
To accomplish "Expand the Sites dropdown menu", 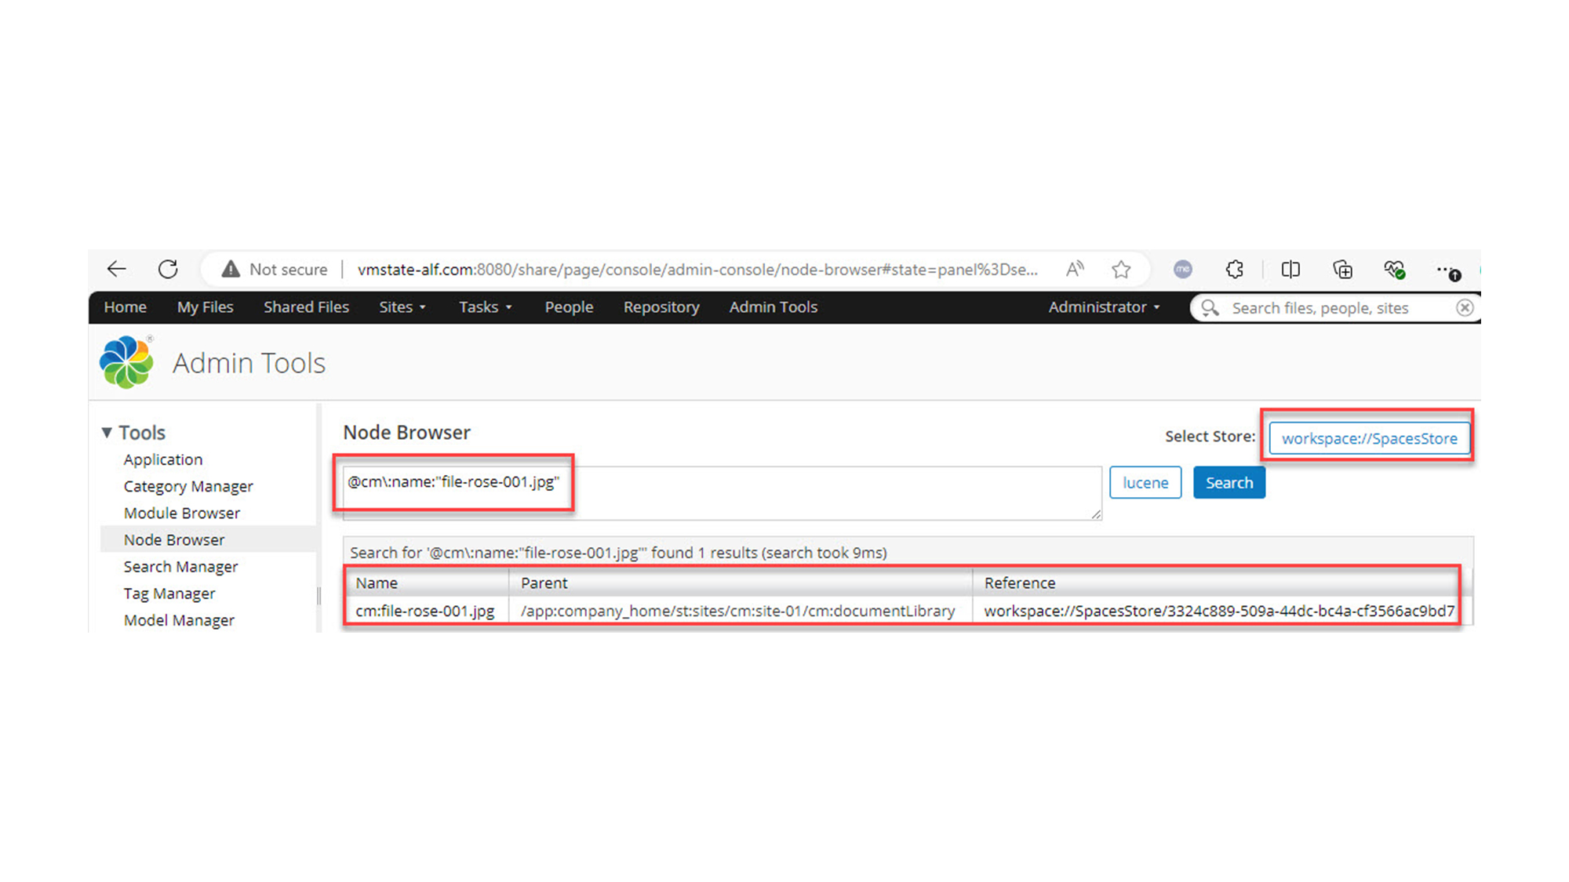I will pos(402,307).
